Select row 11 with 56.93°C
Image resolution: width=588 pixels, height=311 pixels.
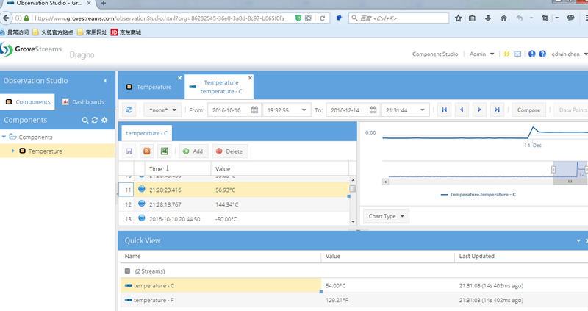(x=234, y=190)
